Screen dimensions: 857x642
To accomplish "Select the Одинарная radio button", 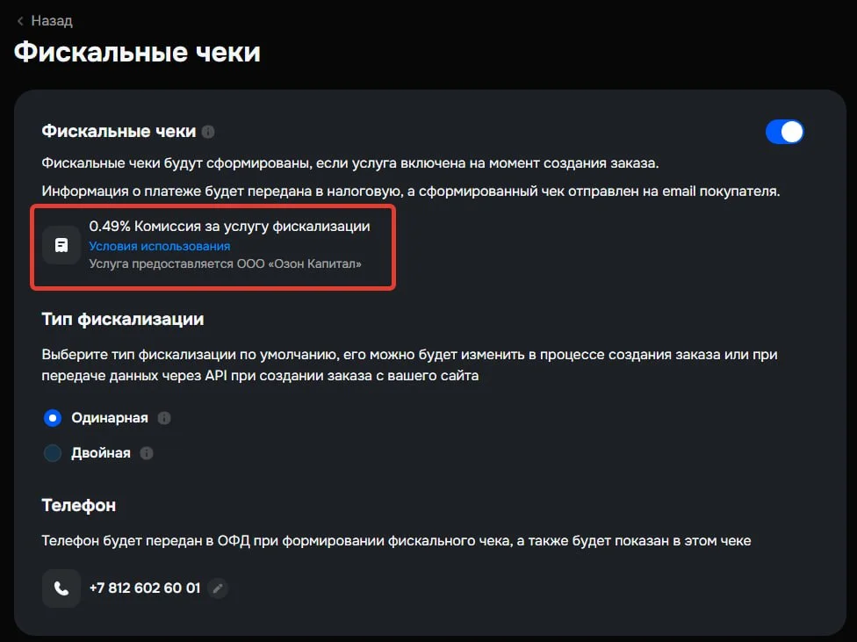I will point(53,418).
